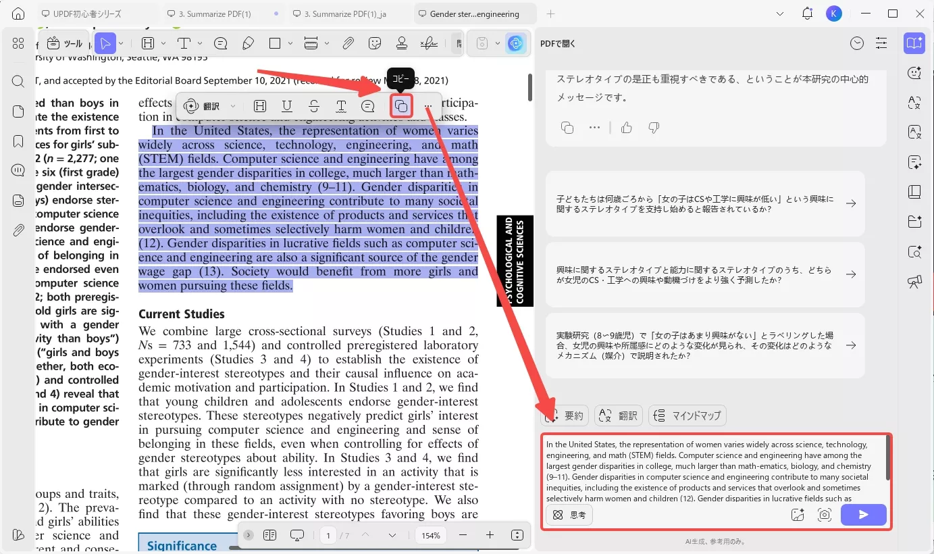Open the 154% zoom level box
This screenshot has width=934, height=554.
pos(431,535)
